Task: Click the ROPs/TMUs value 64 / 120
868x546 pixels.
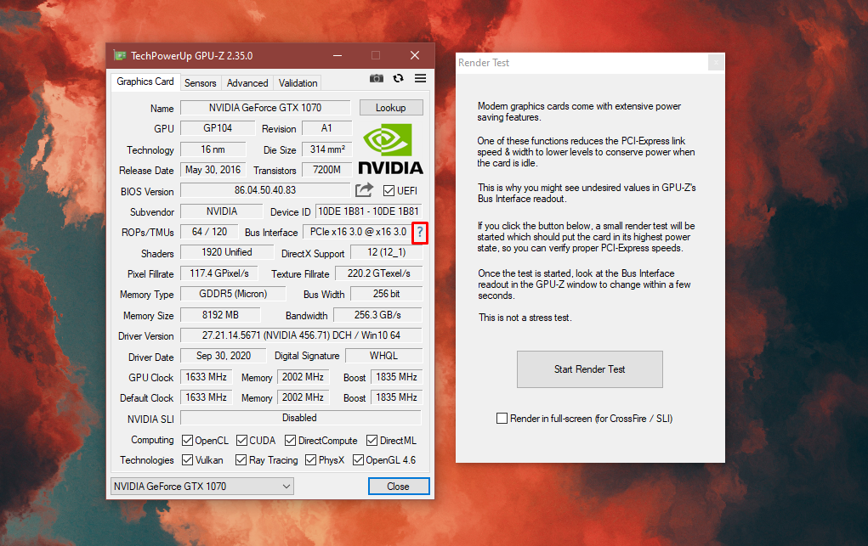Action: [x=209, y=232]
